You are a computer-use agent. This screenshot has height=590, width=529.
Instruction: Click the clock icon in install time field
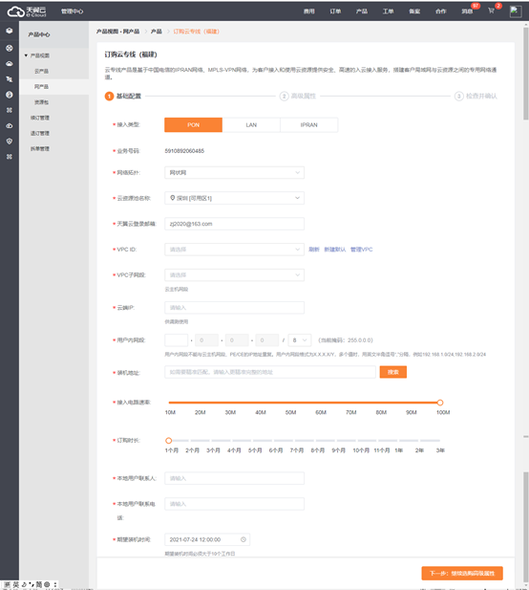(243, 539)
